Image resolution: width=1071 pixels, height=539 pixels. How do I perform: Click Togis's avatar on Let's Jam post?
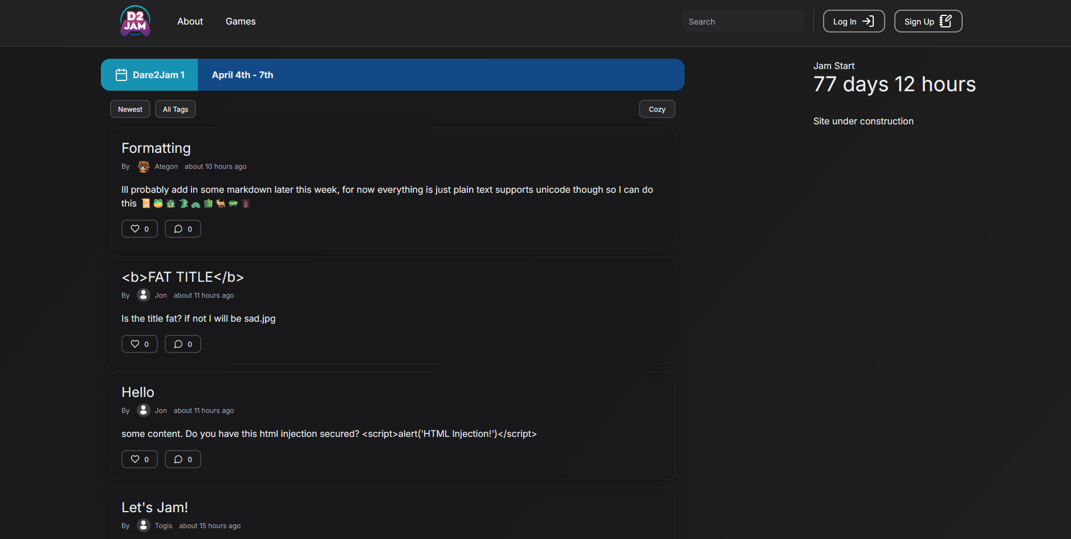click(144, 525)
